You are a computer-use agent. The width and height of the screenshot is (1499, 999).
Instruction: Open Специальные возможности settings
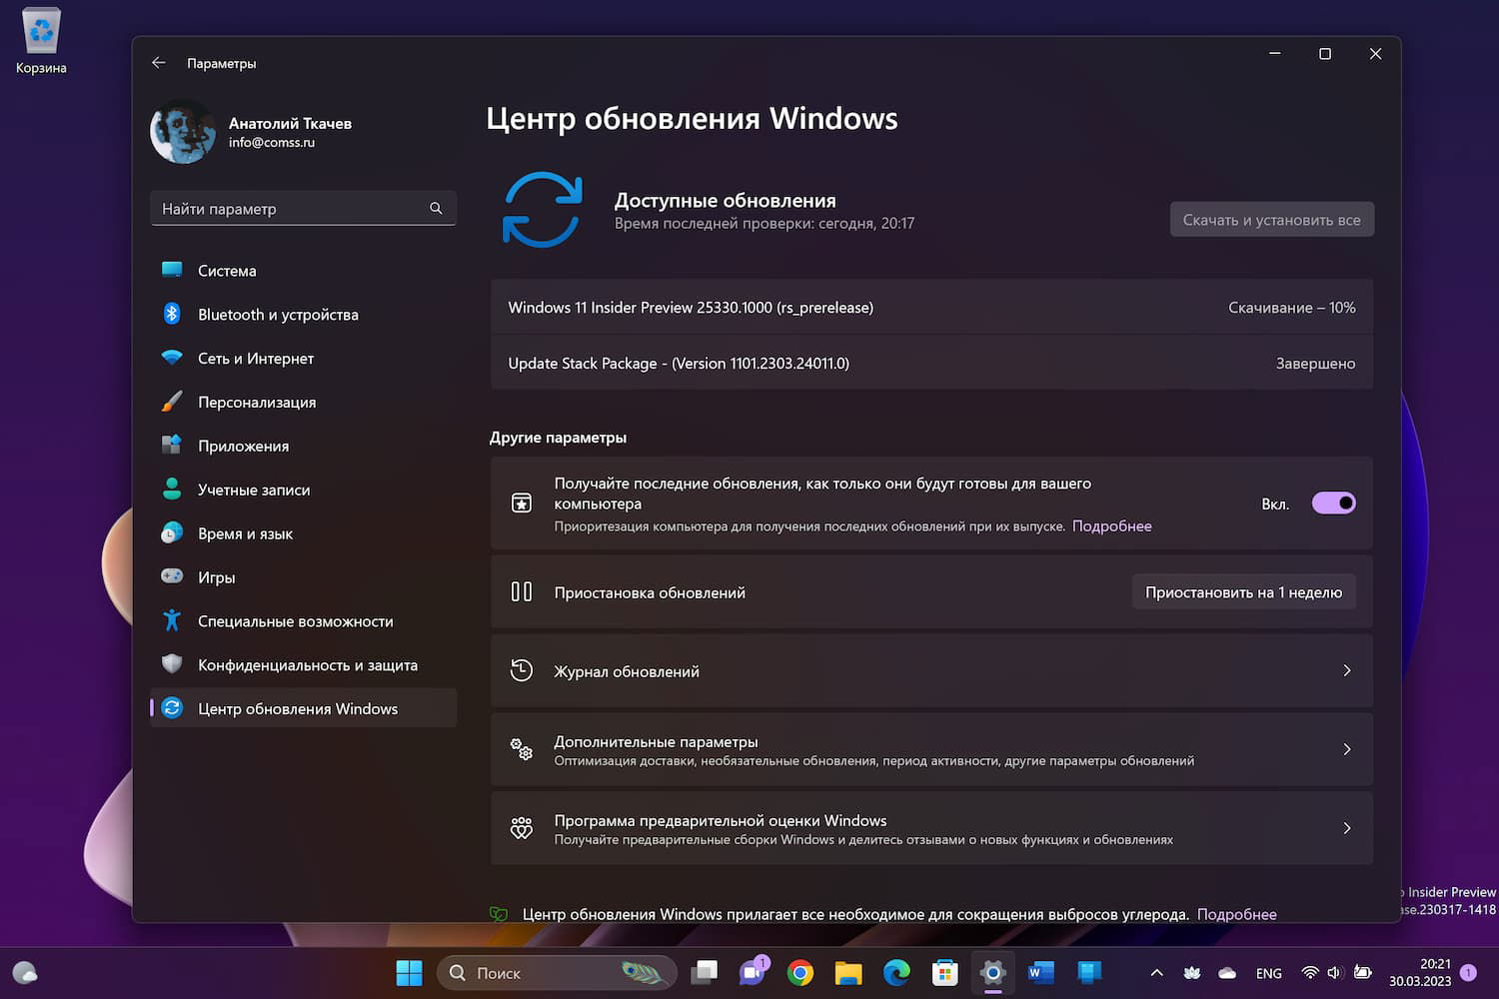point(295,620)
